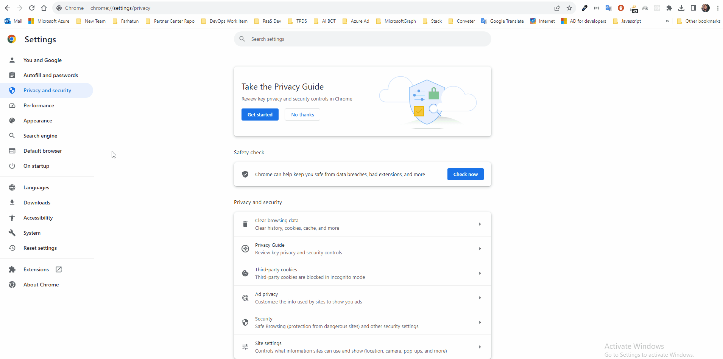Open the profile avatar menu

(x=706, y=8)
